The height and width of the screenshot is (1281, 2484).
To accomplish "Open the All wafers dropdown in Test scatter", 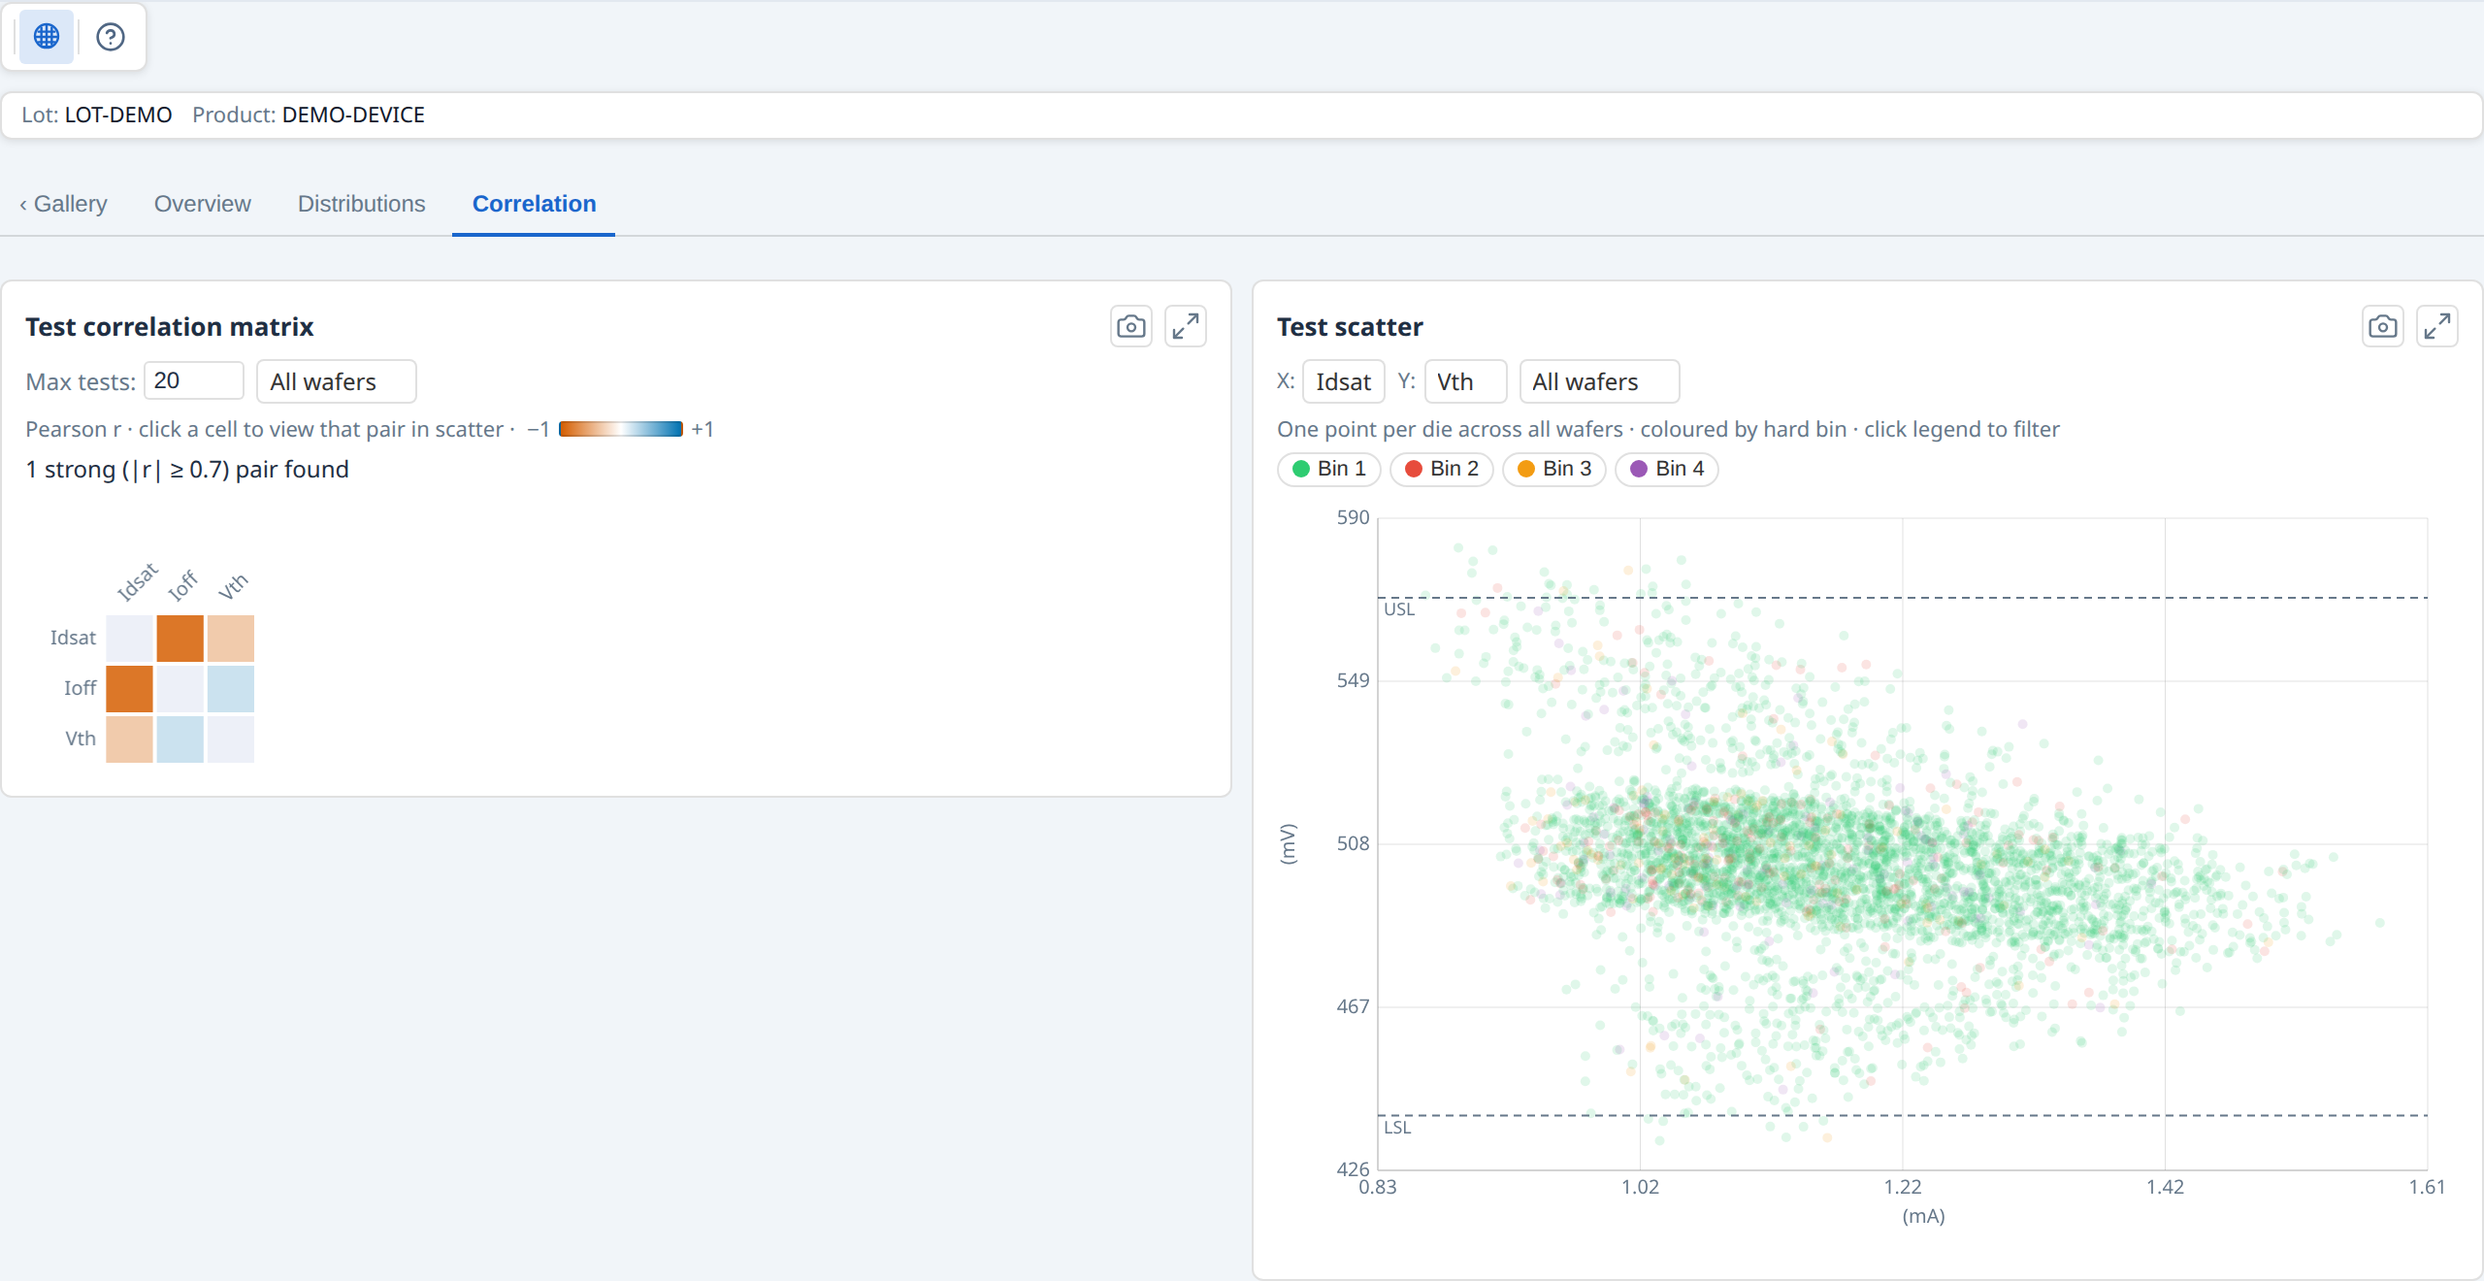I will click(x=1599, y=381).
